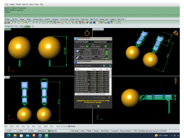Click the New document icon

[12, 22]
